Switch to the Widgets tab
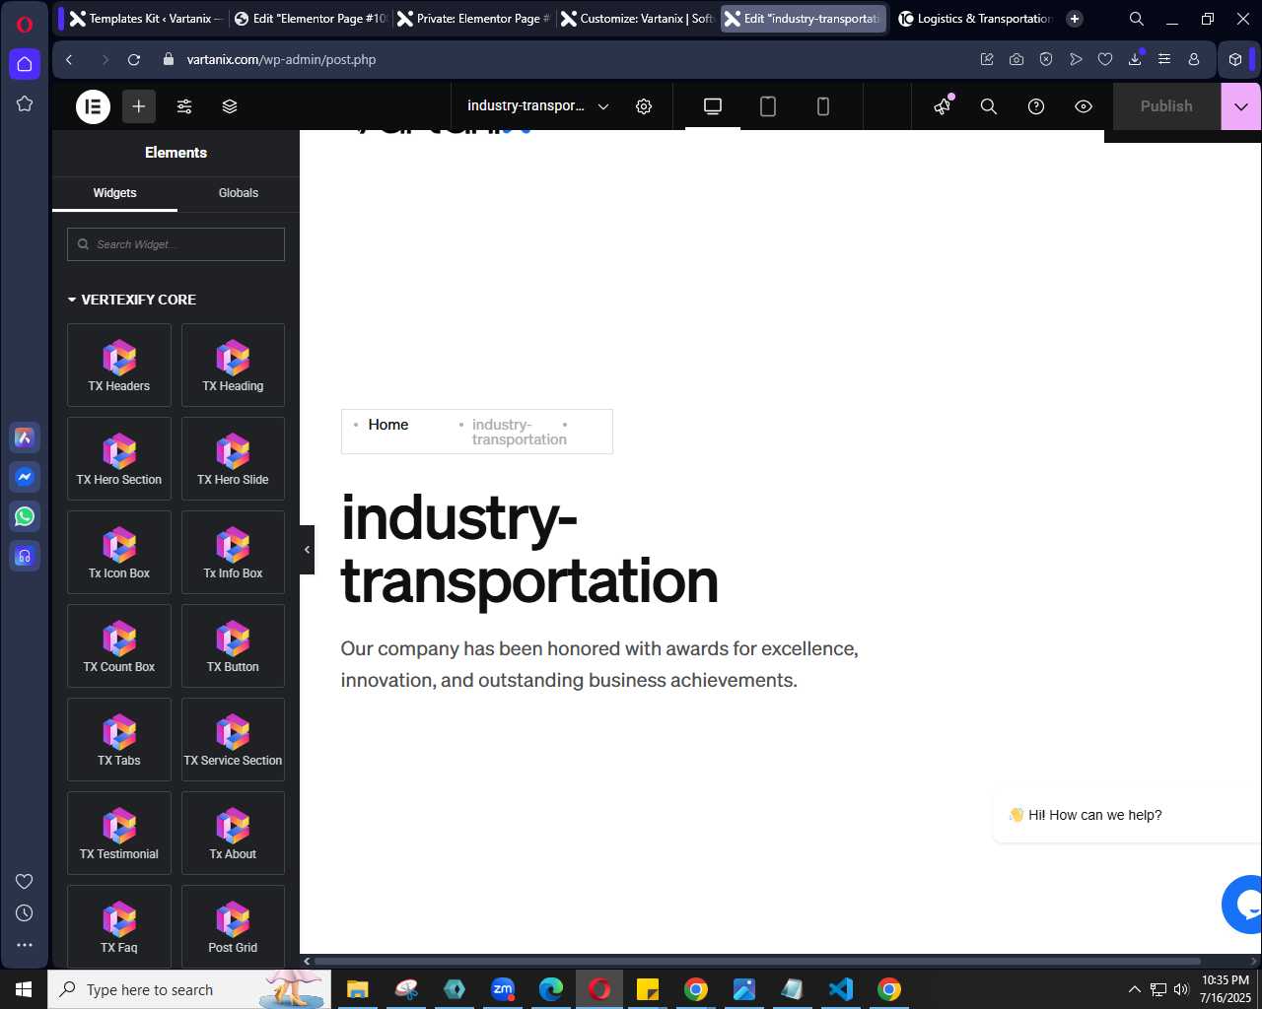Viewport: 1262px width, 1009px height. (114, 193)
